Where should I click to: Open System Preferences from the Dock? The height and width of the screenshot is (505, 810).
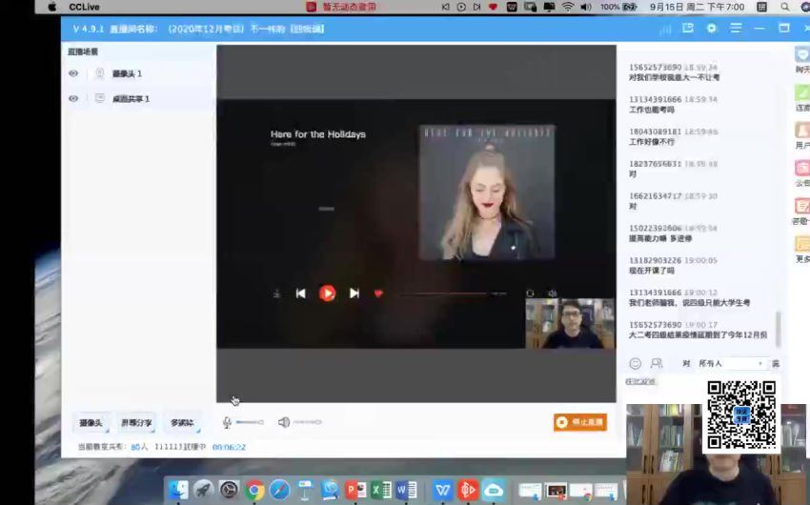pos(229,490)
